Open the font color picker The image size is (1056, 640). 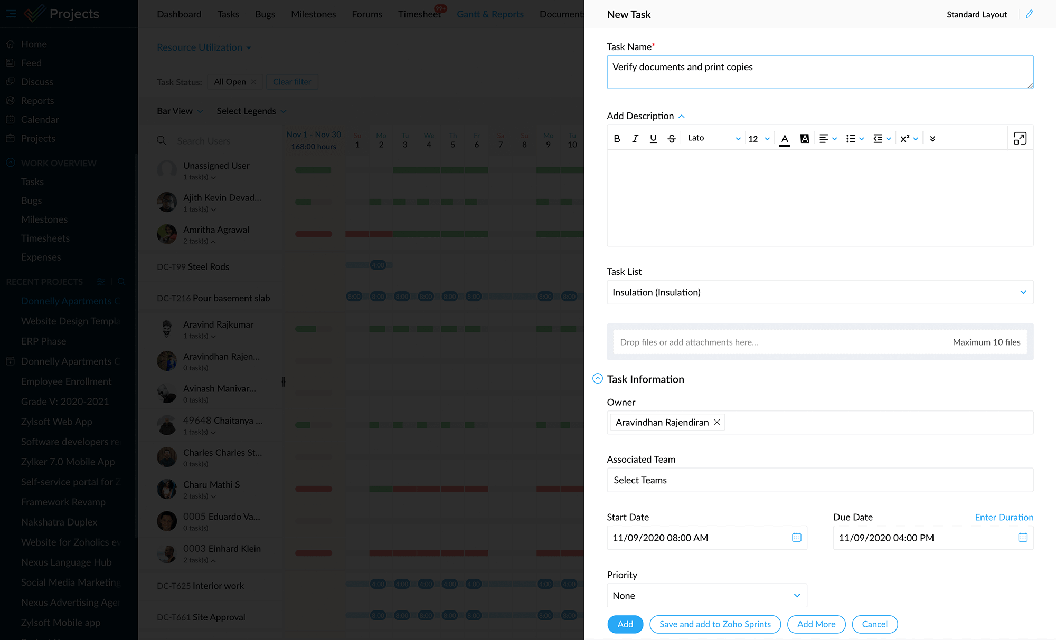pos(785,139)
